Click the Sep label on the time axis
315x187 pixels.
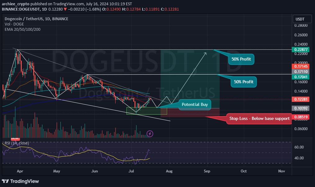tap(207, 171)
